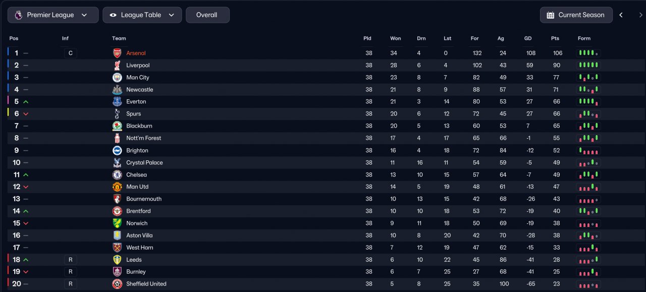Click the Overall filter button
Viewport: 646px width, 292px height.
tap(207, 15)
